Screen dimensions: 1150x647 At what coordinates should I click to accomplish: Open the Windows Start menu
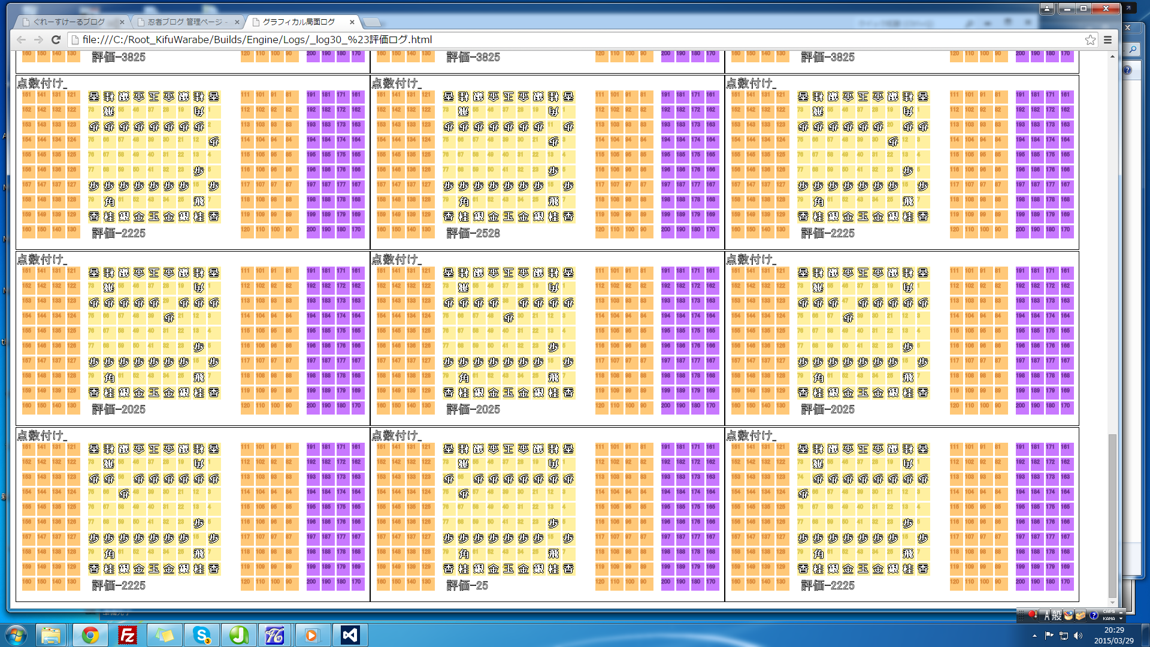click(x=16, y=635)
